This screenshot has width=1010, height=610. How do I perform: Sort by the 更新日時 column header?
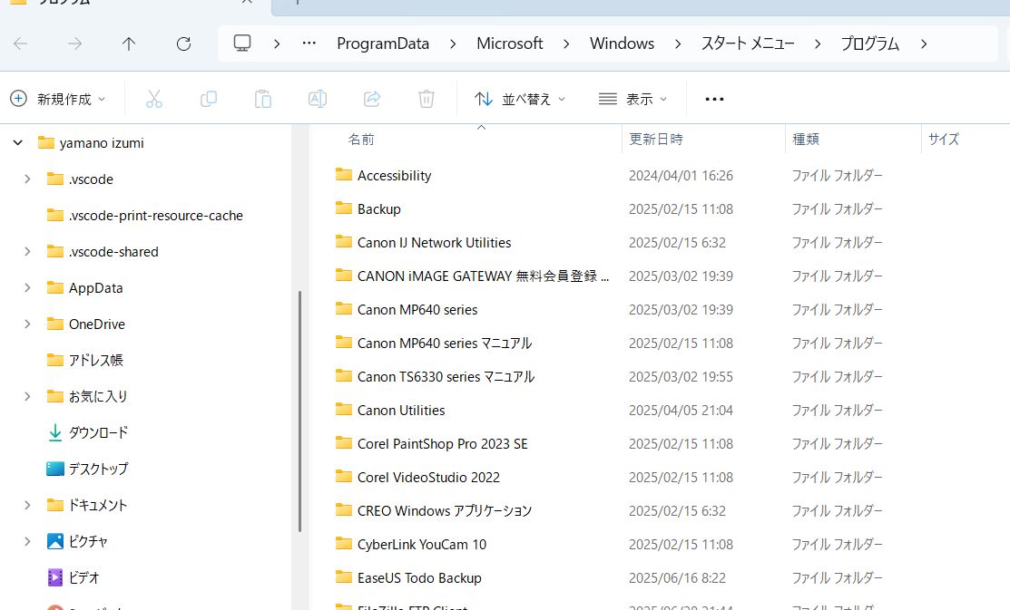pos(656,139)
